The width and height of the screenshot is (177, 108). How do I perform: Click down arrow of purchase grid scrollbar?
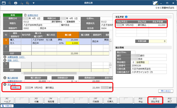pyautogui.click(x=111, y=51)
